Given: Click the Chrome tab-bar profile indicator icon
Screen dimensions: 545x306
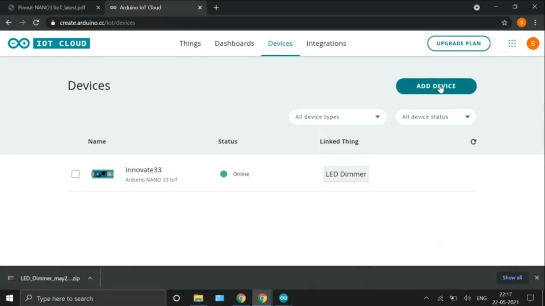Looking at the screenshot, I should tap(477, 8).
